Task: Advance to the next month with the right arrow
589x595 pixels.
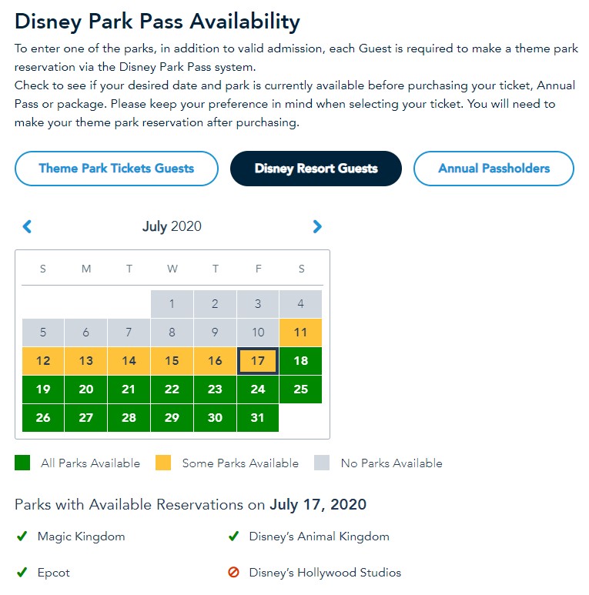Action: click(x=317, y=226)
